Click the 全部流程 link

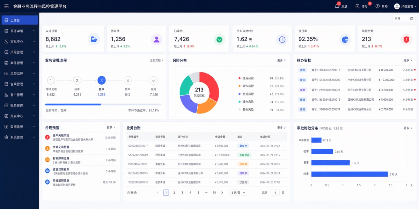pos(156,60)
